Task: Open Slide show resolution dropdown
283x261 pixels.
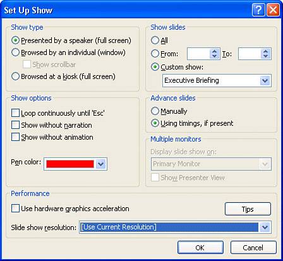Action: pyautogui.click(x=265, y=228)
